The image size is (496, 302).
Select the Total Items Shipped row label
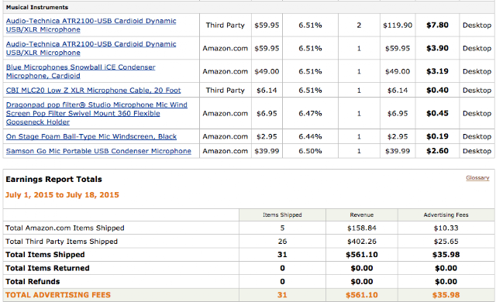click(x=45, y=255)
